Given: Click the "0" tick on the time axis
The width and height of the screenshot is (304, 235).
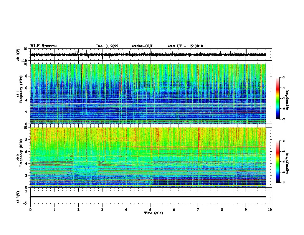Looking at the screenshot, I should click(x=30, y=210).
